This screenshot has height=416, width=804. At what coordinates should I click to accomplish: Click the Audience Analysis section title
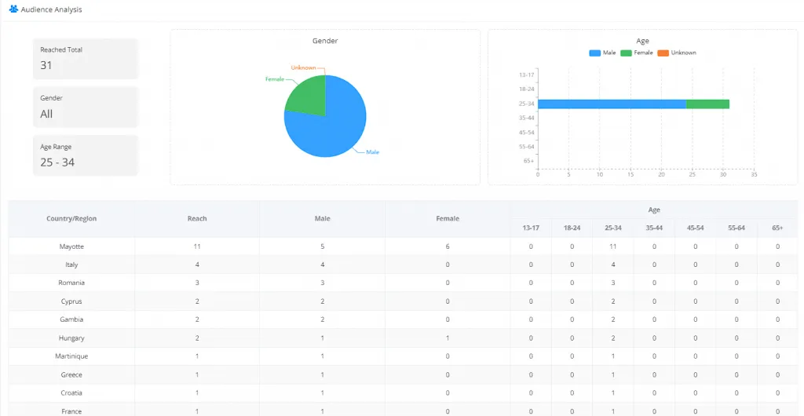click(x=51, y=9)
